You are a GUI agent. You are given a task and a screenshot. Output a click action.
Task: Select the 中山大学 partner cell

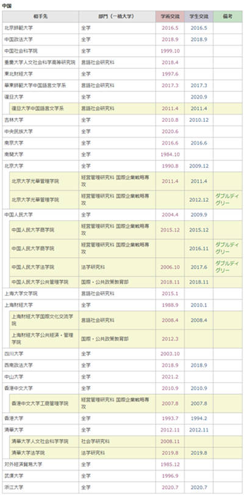(x=40, y=377)
